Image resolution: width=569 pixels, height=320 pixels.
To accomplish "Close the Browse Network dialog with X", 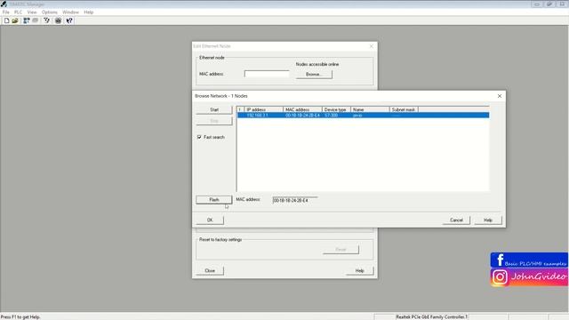I will coord(500,96).
